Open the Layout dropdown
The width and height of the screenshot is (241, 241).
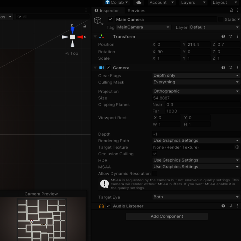point(225,3)
